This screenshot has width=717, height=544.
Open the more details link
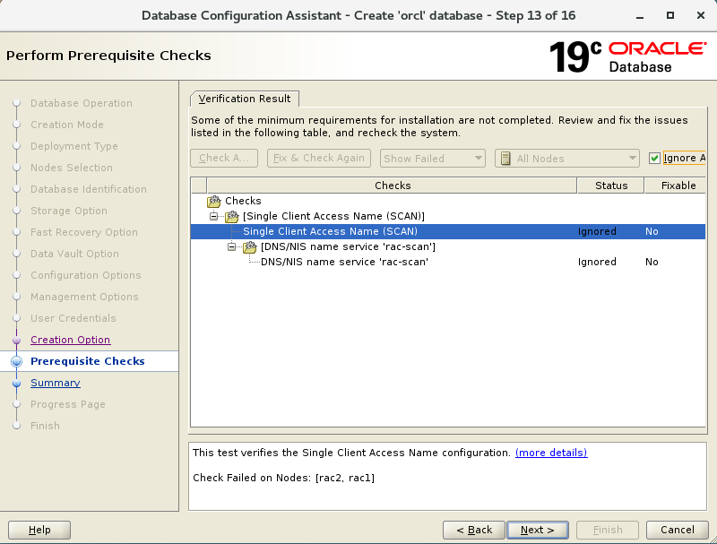[550, 453]
